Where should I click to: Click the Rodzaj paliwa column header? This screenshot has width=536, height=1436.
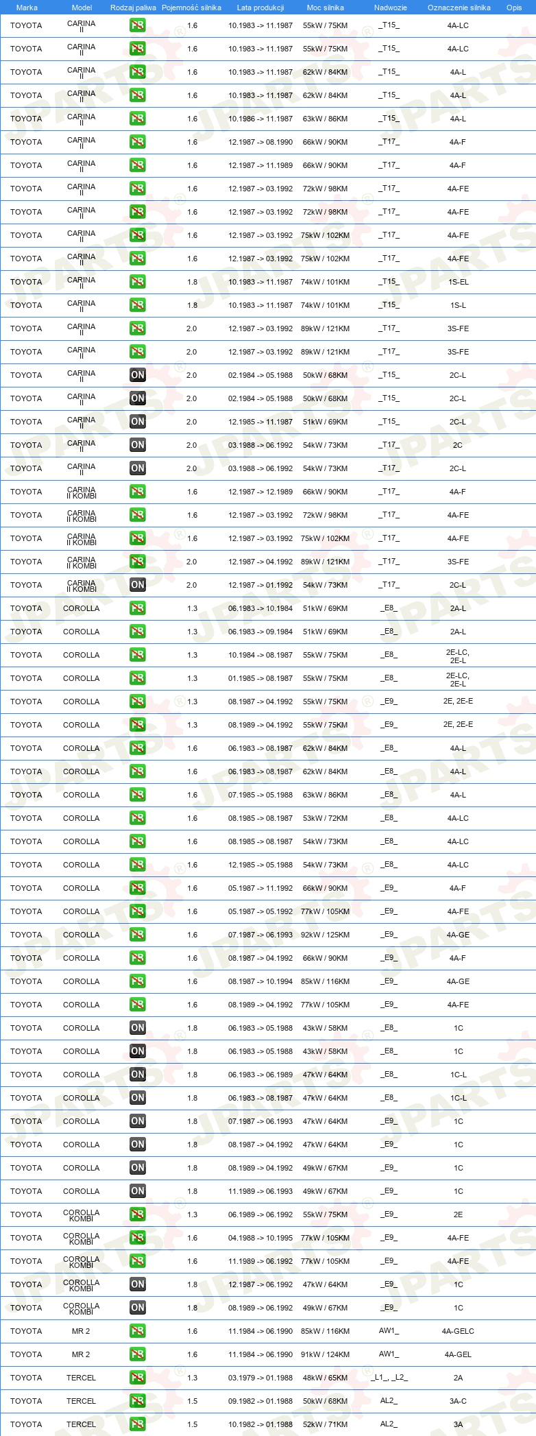(x=133, y=8)
